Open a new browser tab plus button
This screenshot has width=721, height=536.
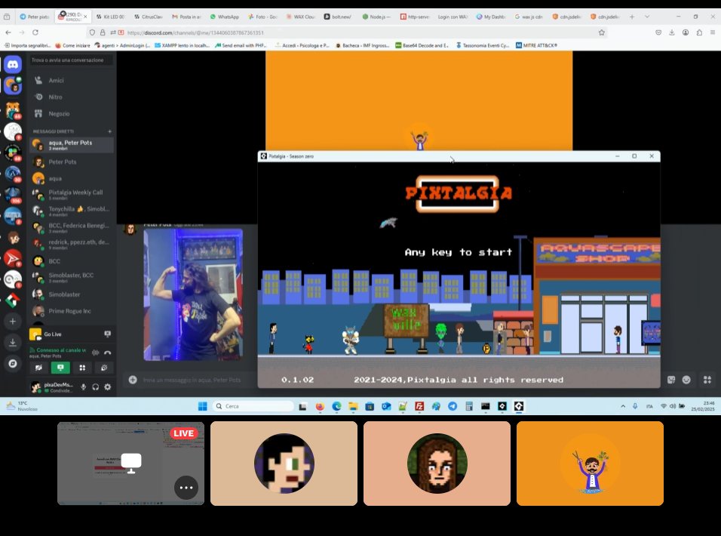[x=632, y=17]
